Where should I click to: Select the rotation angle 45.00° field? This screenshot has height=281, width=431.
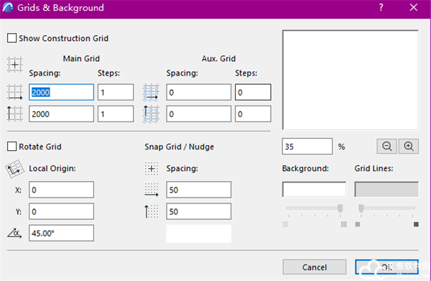[61, 233]
